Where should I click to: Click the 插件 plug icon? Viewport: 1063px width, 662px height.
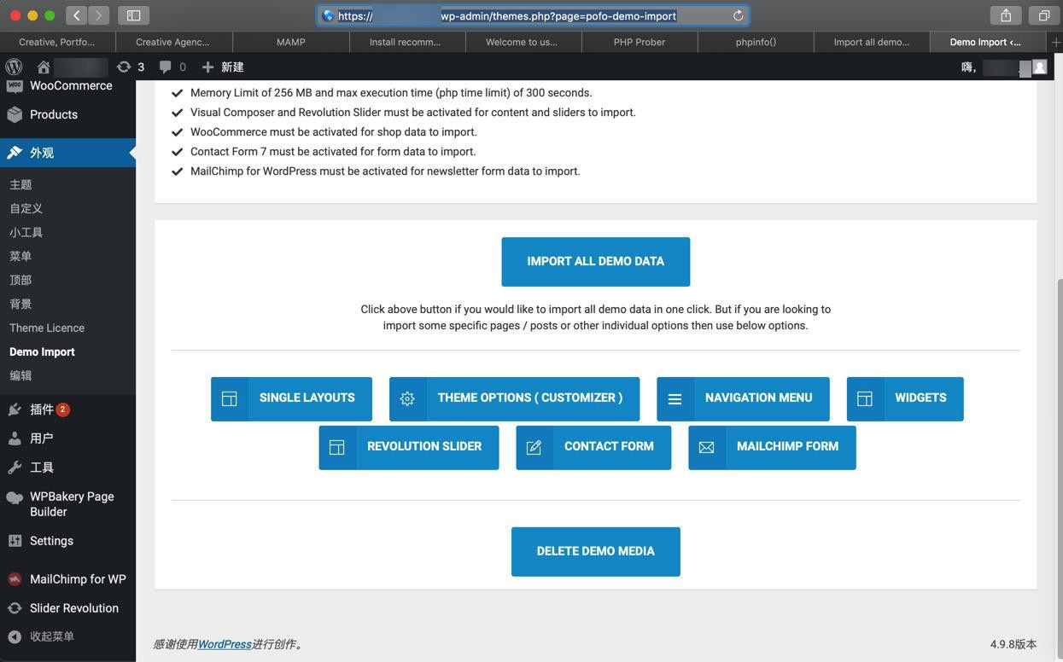tap(15, 409)
